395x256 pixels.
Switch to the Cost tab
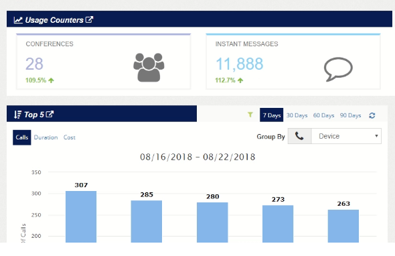[69, 137]
